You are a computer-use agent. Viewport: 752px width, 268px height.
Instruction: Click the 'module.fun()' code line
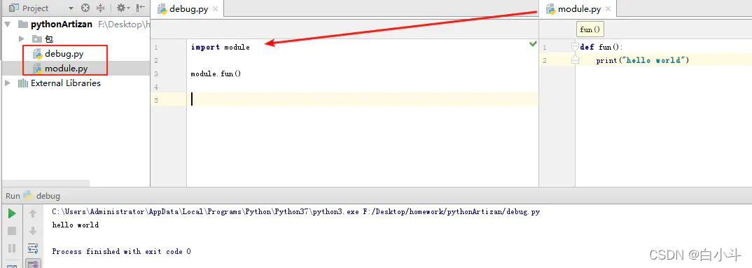point(216,74)
